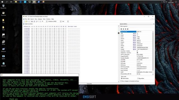The image size is (179, 100).
Task: Click the Data inspector list scrollbar
Action: 153,51
